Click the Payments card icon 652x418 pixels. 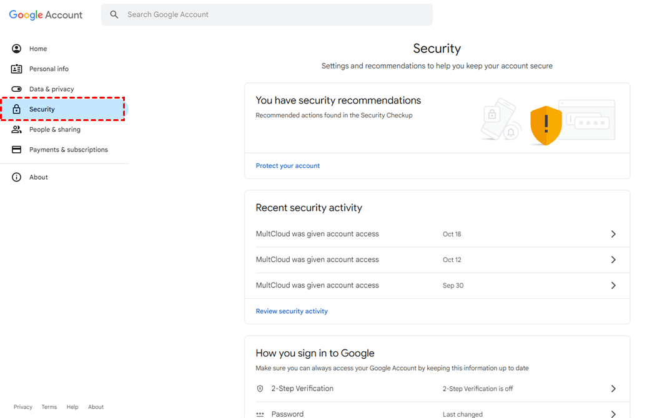point(17,150)
